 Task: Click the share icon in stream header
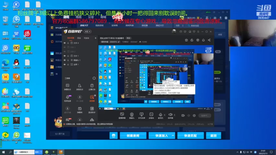[209, 40]
